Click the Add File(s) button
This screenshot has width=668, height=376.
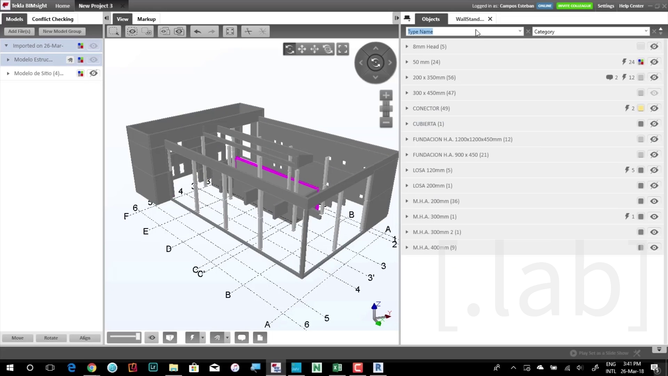coord(19,31)
